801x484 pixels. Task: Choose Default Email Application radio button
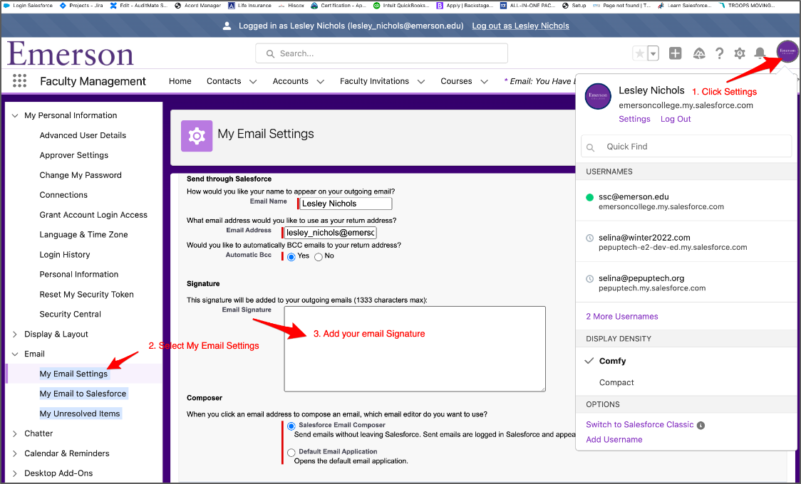291,453
